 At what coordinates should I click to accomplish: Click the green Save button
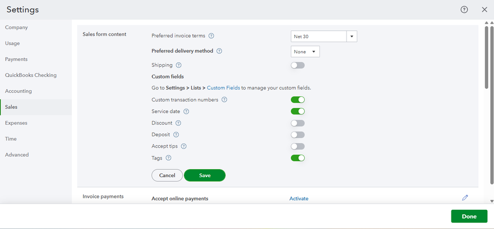click(x=205, y=175)
